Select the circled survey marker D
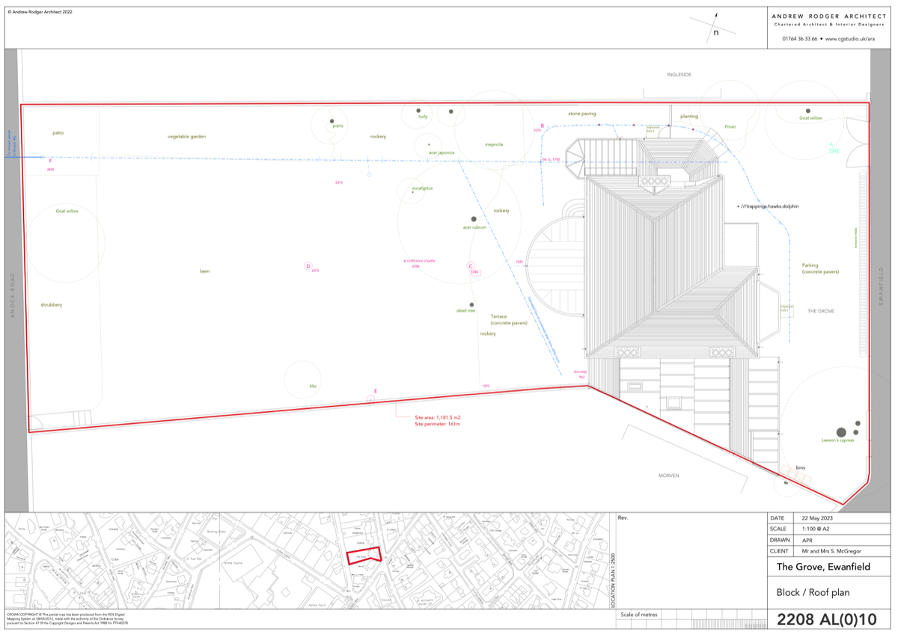The width and height of the screenshot is (898, 634). point(308,265)
